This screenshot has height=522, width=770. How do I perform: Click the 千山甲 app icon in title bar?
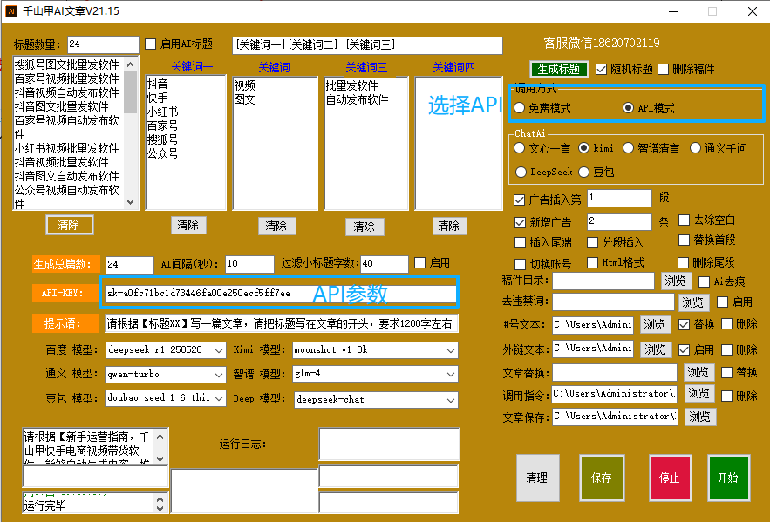[x=12, y=11]
